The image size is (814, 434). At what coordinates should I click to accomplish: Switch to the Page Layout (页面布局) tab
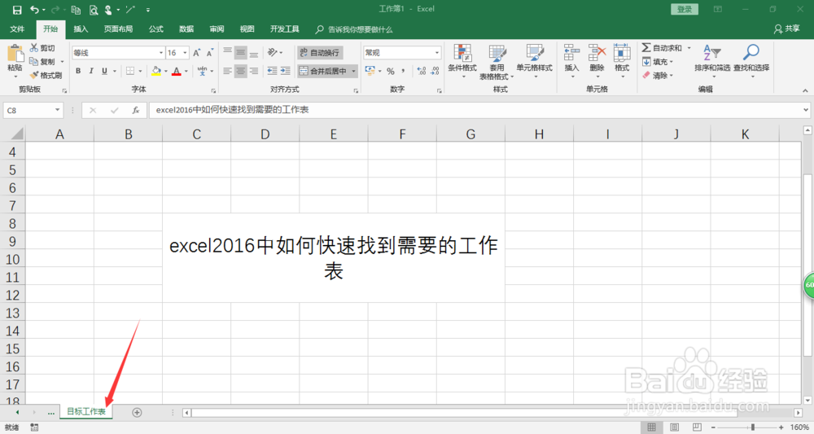118,29
